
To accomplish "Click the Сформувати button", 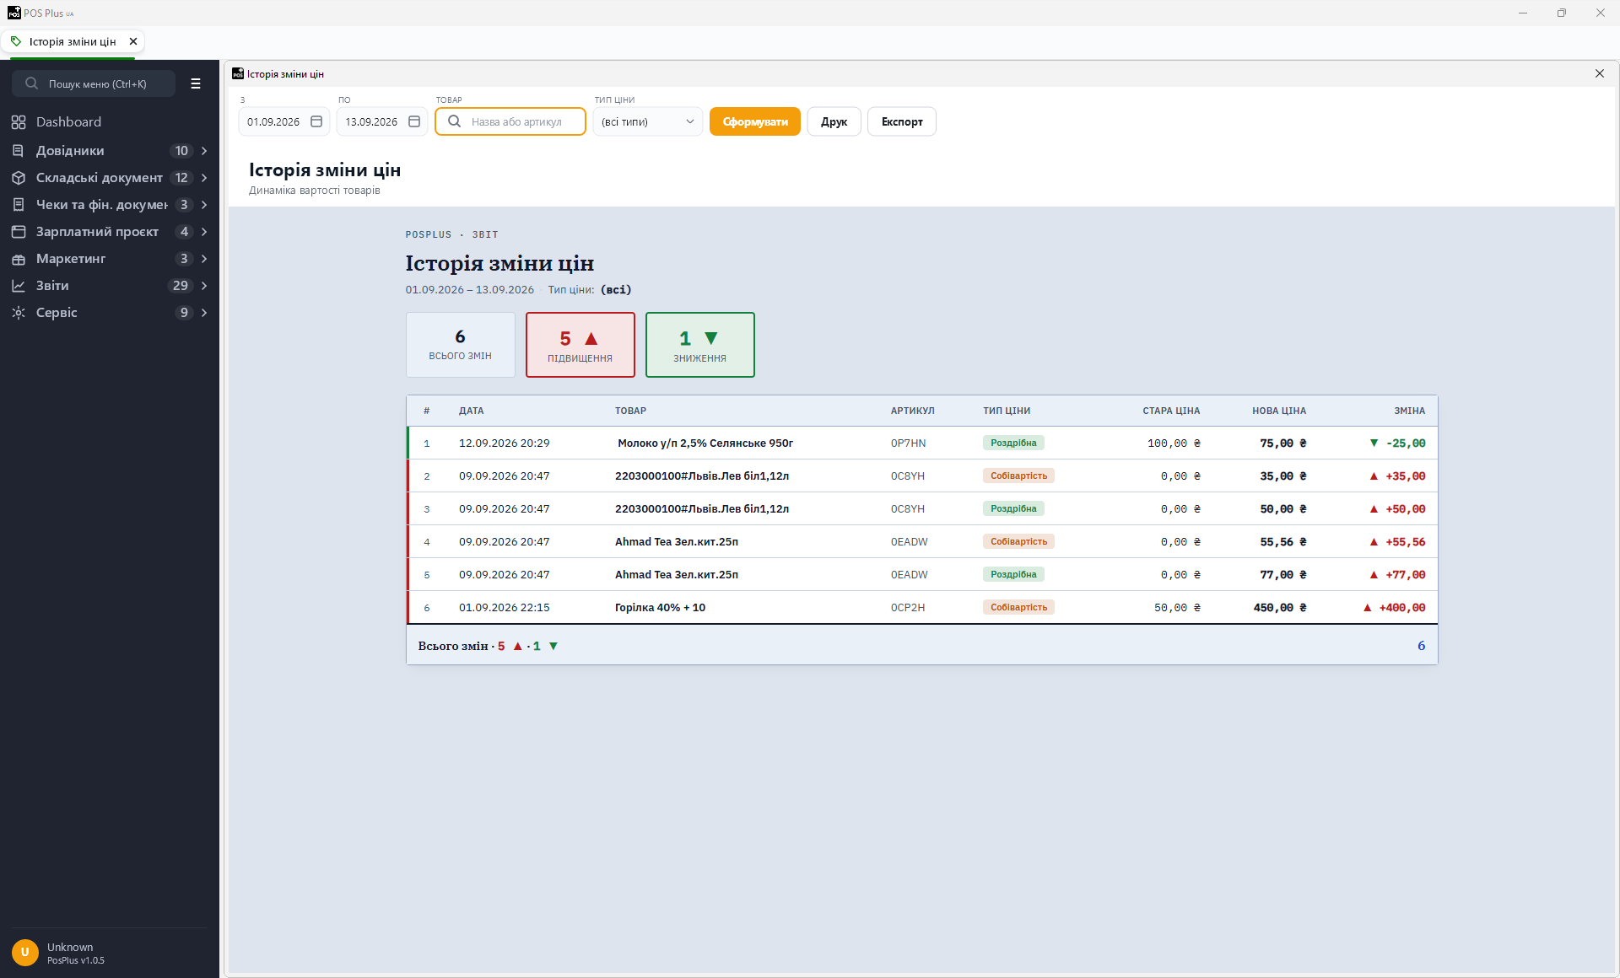I will (755, 121).
